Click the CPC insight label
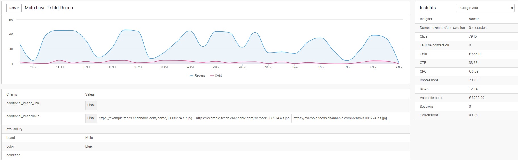518x160 pixels. 423,72
